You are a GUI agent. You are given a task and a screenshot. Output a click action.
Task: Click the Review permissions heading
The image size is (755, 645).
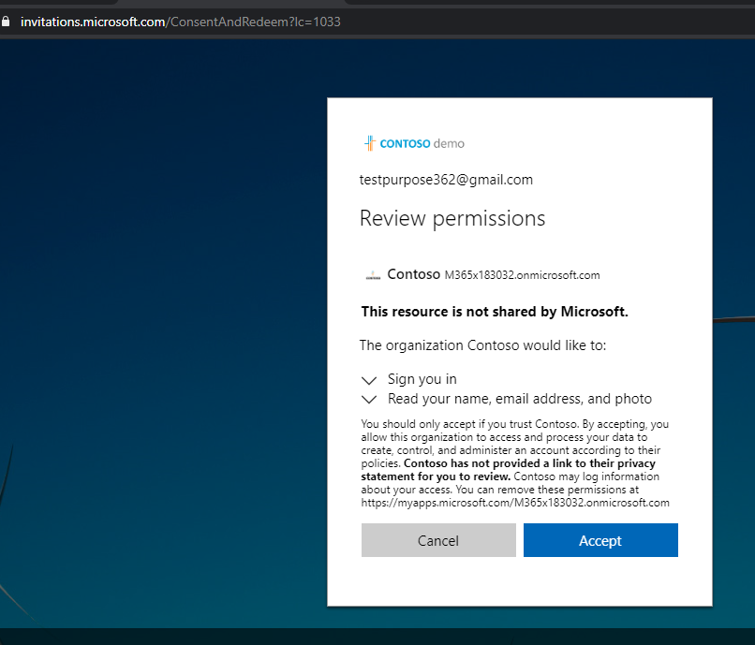[x=452, y=219]
